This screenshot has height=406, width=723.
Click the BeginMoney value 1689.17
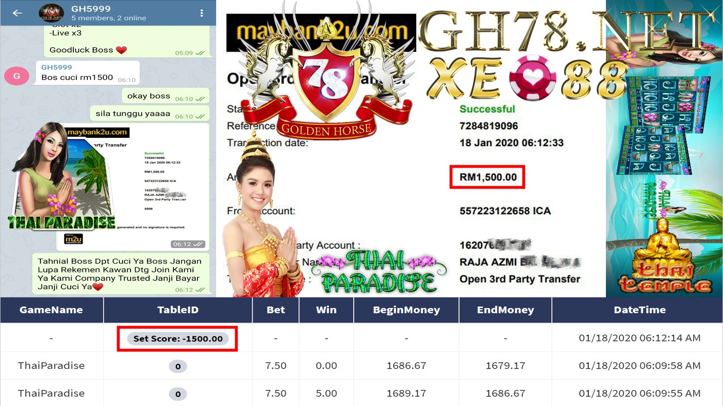point(406,393)
